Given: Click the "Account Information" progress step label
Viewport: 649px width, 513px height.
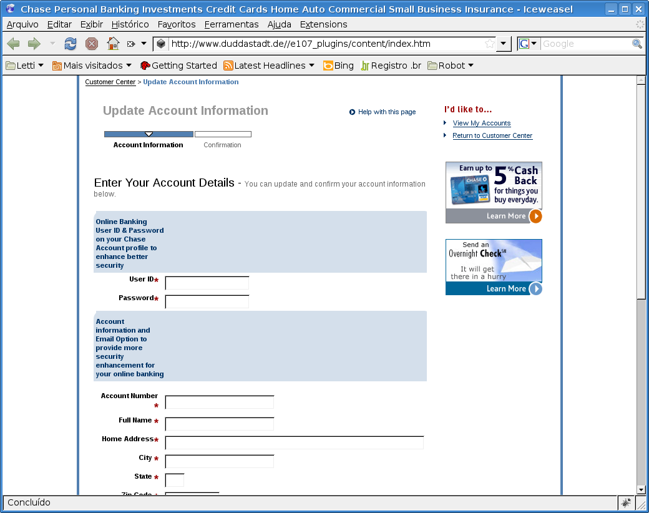Looking at the screenshot, I should tap(148, 145).
